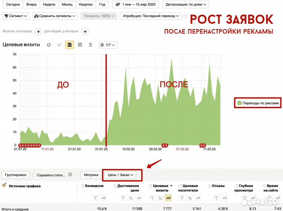Open the 7/7 annotations dropdown

pos(108,45)
